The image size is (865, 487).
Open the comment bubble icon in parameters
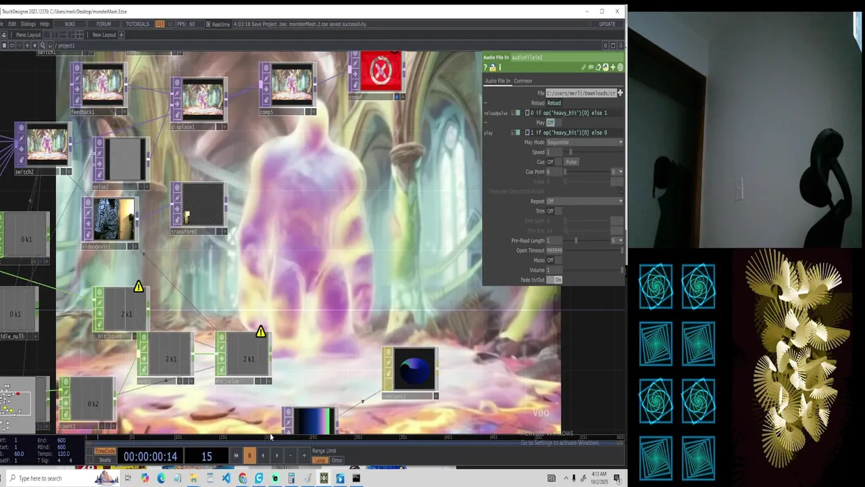tap(591, 68)
